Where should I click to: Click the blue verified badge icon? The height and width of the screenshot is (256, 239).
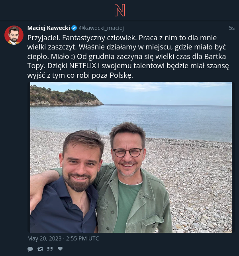tap(74, 28)
